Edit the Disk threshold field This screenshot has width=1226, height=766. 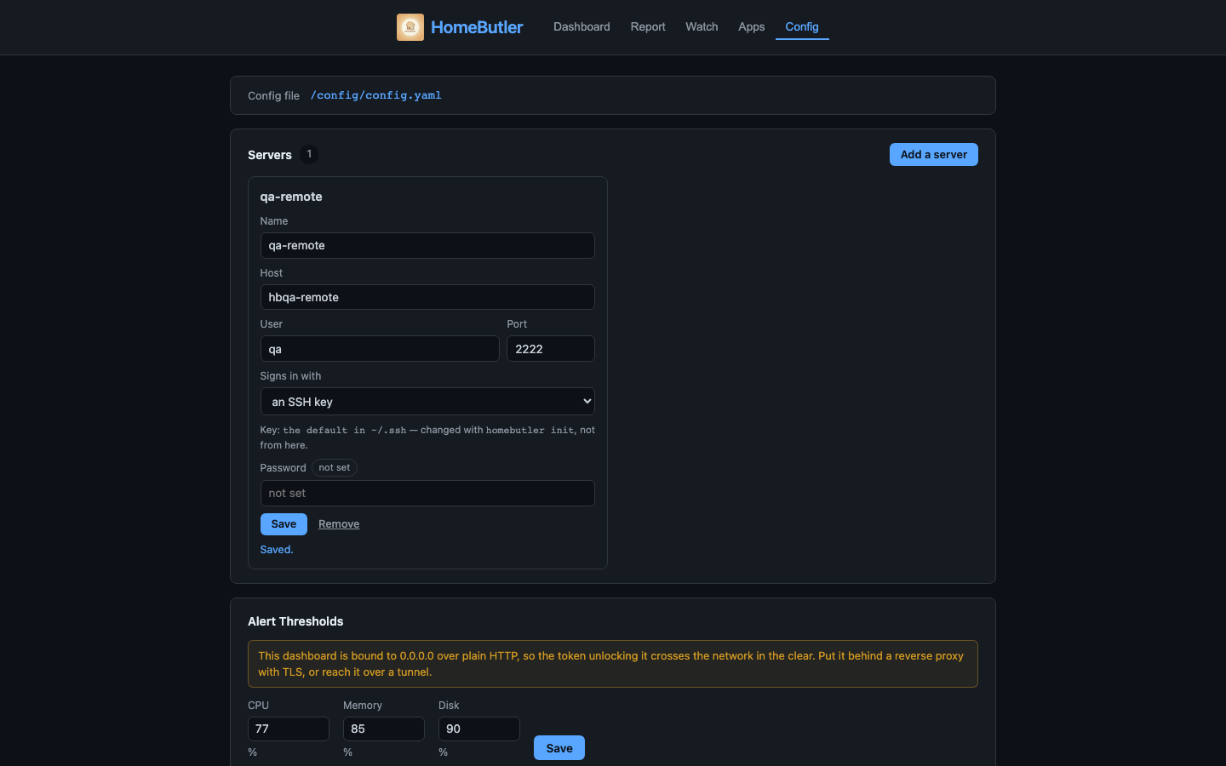point(479,729)
